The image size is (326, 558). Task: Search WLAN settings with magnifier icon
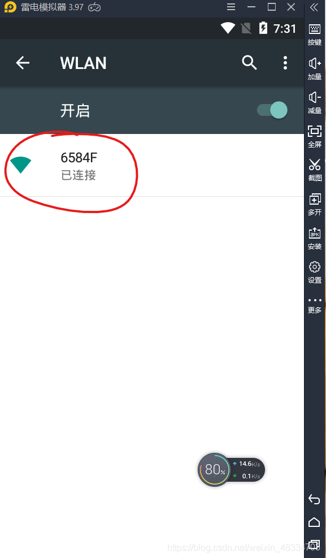click(x=249, y=63)
